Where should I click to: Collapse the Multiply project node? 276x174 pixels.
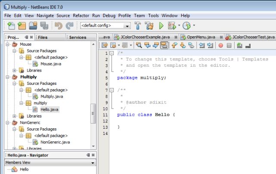point(7,77)
